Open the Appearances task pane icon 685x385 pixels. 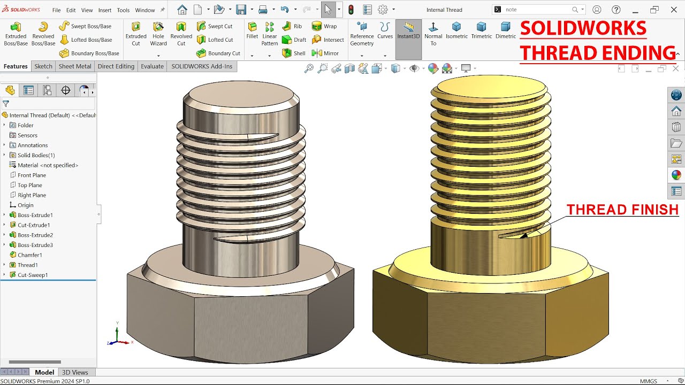tap(676, 175)
